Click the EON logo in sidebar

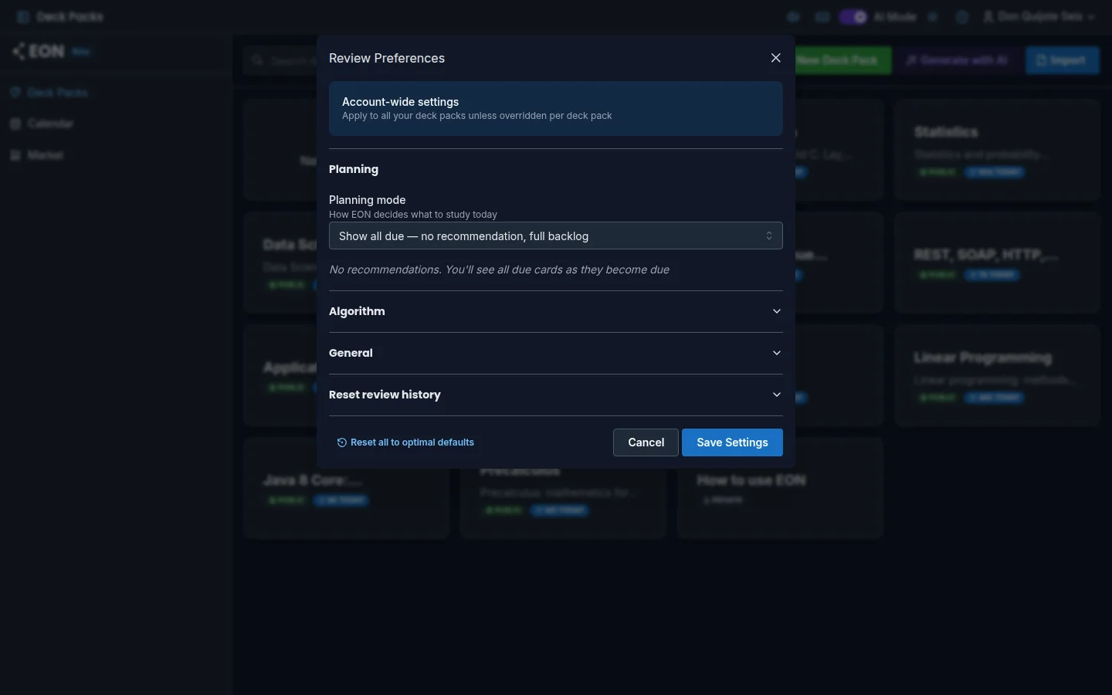[x=39, y=52]
